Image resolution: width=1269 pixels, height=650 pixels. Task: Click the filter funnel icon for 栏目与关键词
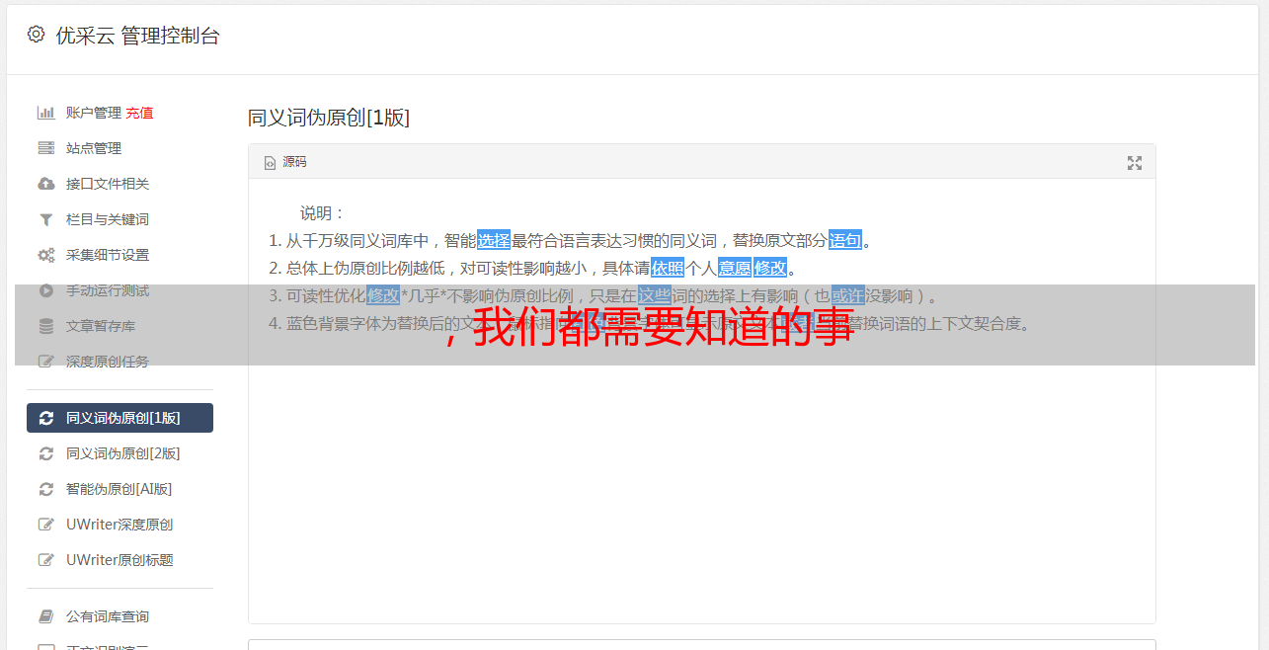pos(45,219)
